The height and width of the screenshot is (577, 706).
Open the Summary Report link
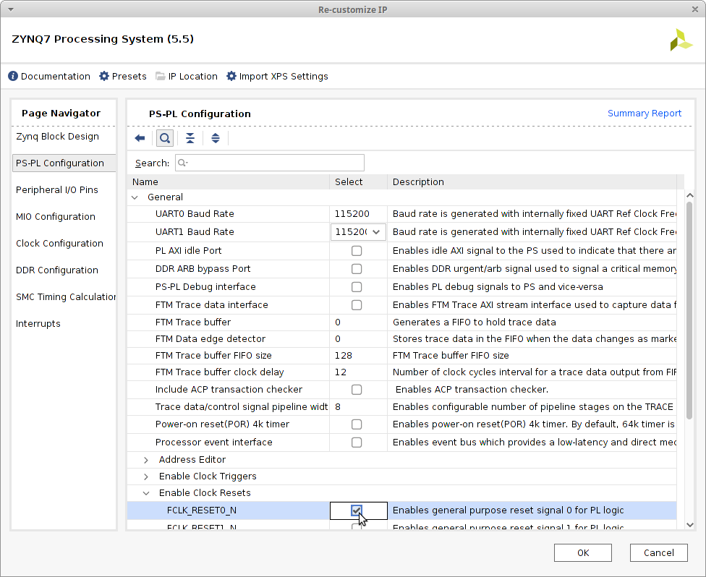[x=644, y=114]
